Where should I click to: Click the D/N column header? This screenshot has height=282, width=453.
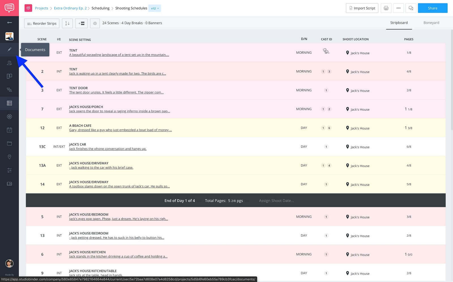click(x=304, y=39)
